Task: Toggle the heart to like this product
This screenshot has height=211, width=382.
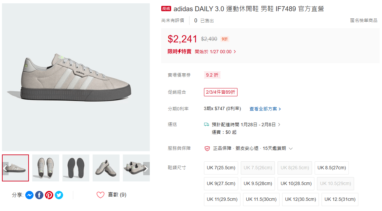Action: [100, 195]
